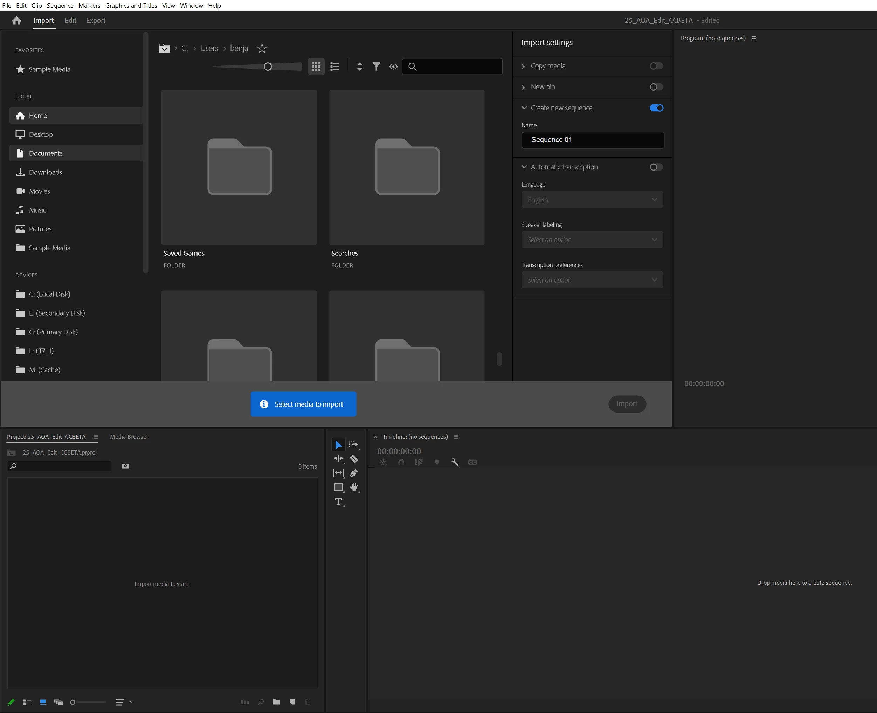Image resolution: width=877 pixels, height=713 pixels.
Task: Select the Pen tool
Action: pos(354,473)
